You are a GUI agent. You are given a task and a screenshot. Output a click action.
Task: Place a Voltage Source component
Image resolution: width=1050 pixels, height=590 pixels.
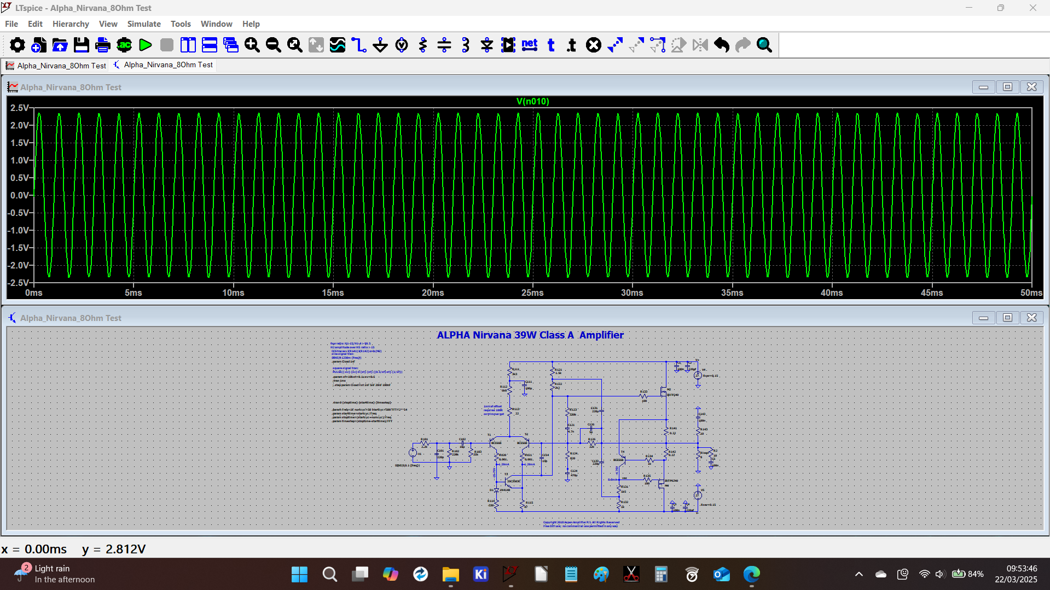tap(402, 45)
